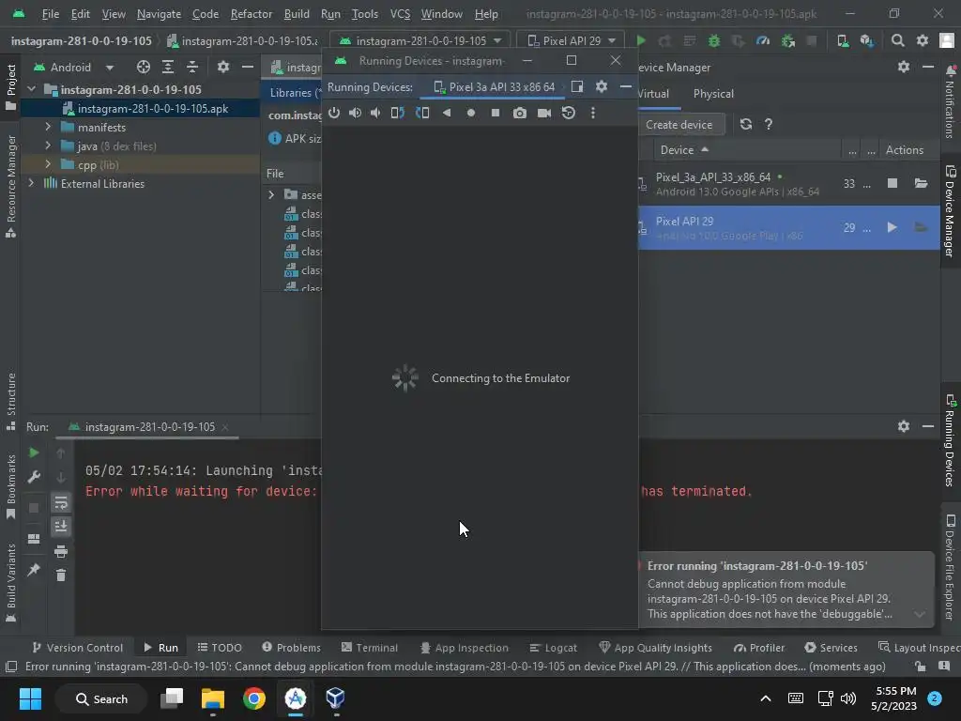Open the Profiler tool window
Screen dimensions: 961x721
[x=759, y=648]
